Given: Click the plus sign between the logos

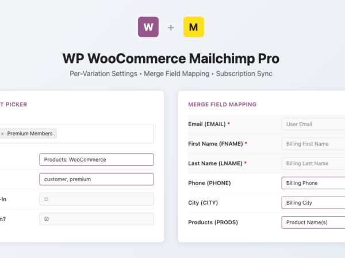Looking at the screenshot, I should tap(171, 28).
